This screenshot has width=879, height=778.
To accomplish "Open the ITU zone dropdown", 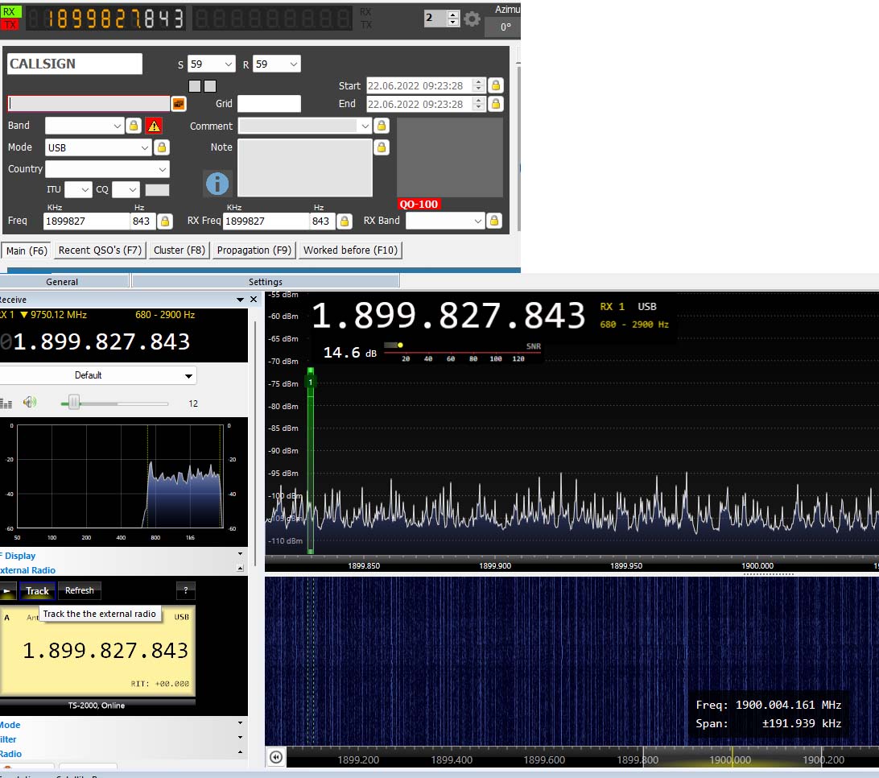I will coord(85,189).
